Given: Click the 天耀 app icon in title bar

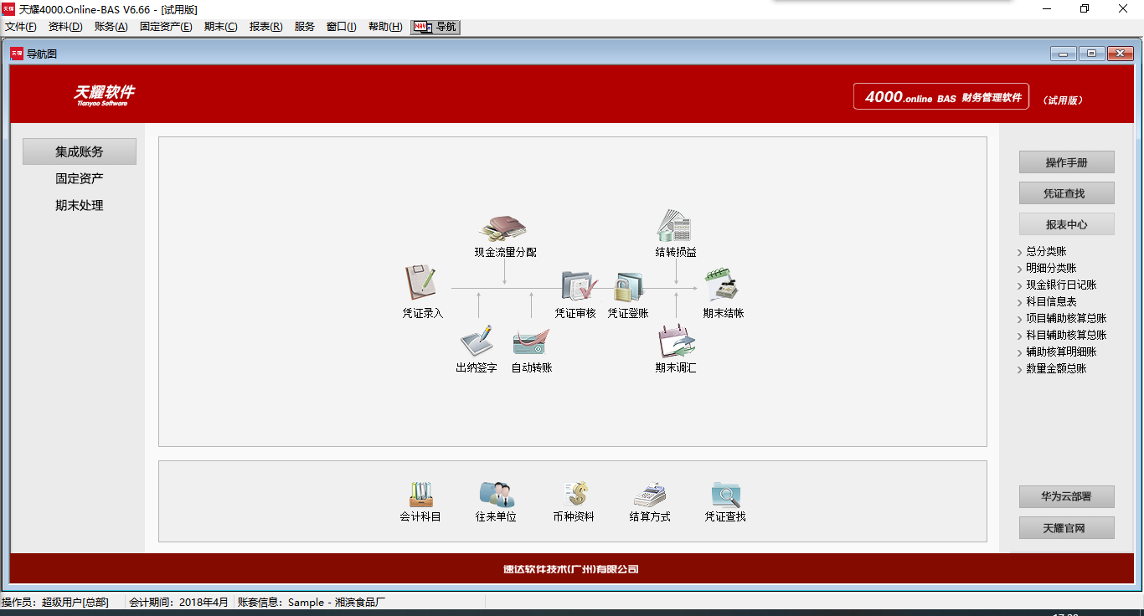Looking at the screenshot, I should click(8, 8).
